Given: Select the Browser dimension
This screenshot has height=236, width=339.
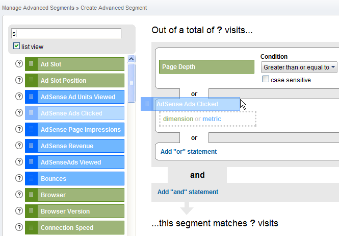Looking at the screenshot, I should click(x=74, y=195).
